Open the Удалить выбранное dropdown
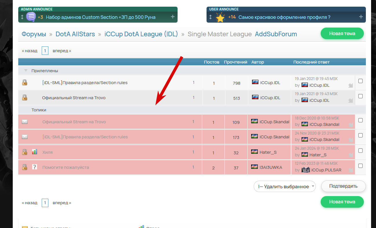The height and width of the screenshot is (228, 376). (285, 187)
